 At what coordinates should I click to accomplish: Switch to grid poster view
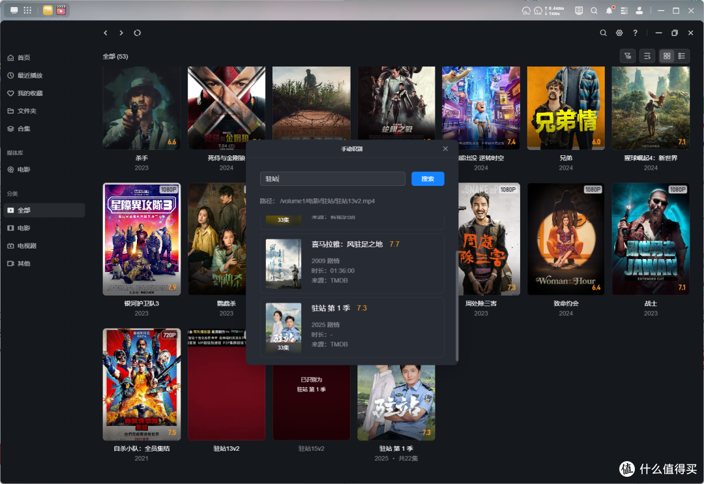pos(667,56)
